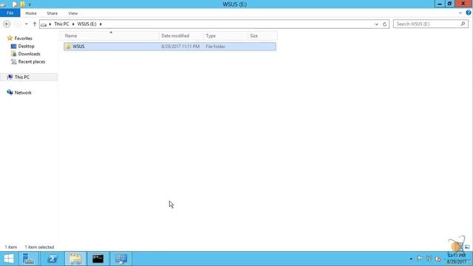The width and height of the screenshot is (473, 266).
Task: Open the Customize Quick Access Toolbar dropdown
Action: (30, 4)
